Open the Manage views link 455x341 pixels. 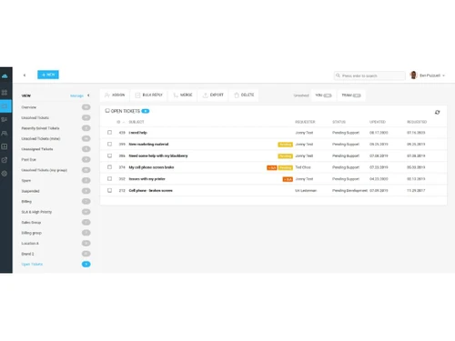76,95
